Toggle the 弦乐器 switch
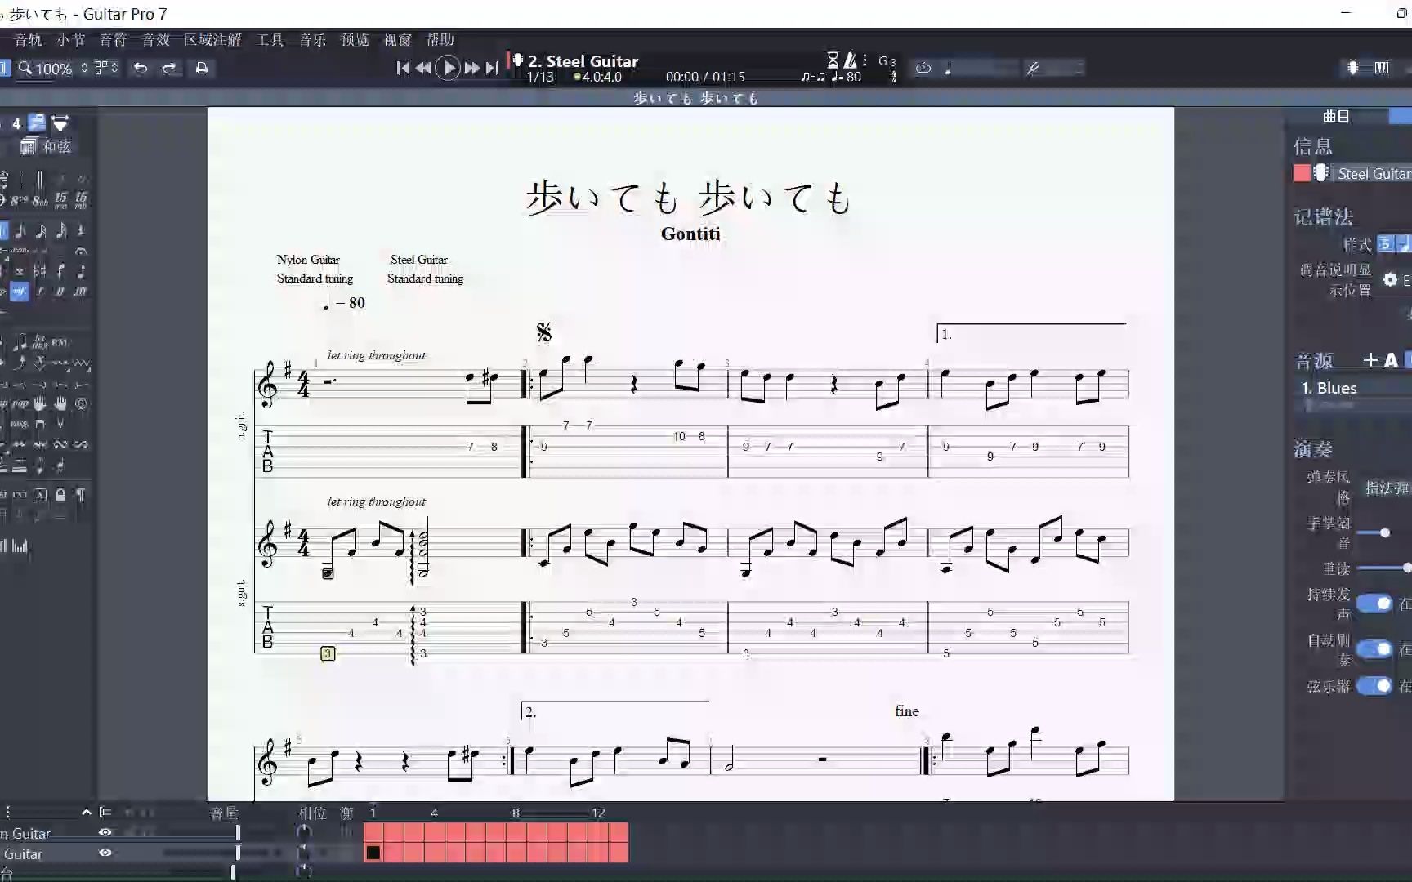 pyautogui.click(x=1374, y=686)
